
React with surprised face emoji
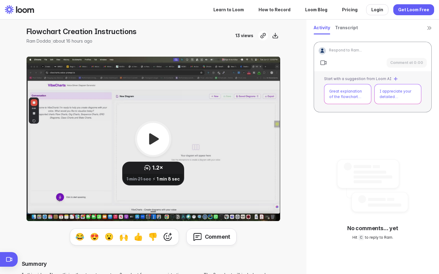click(109, 237)
